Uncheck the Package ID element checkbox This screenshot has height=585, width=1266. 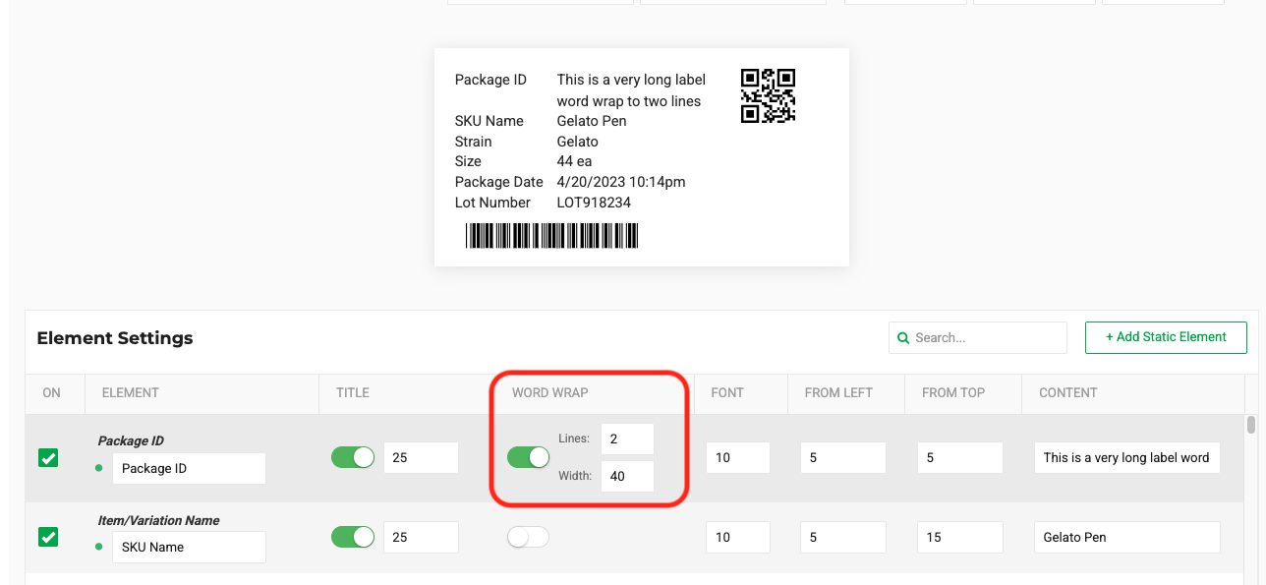point(48,458)
